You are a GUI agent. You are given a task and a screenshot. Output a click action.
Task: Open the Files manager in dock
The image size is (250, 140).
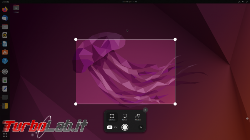coord(5,26)
